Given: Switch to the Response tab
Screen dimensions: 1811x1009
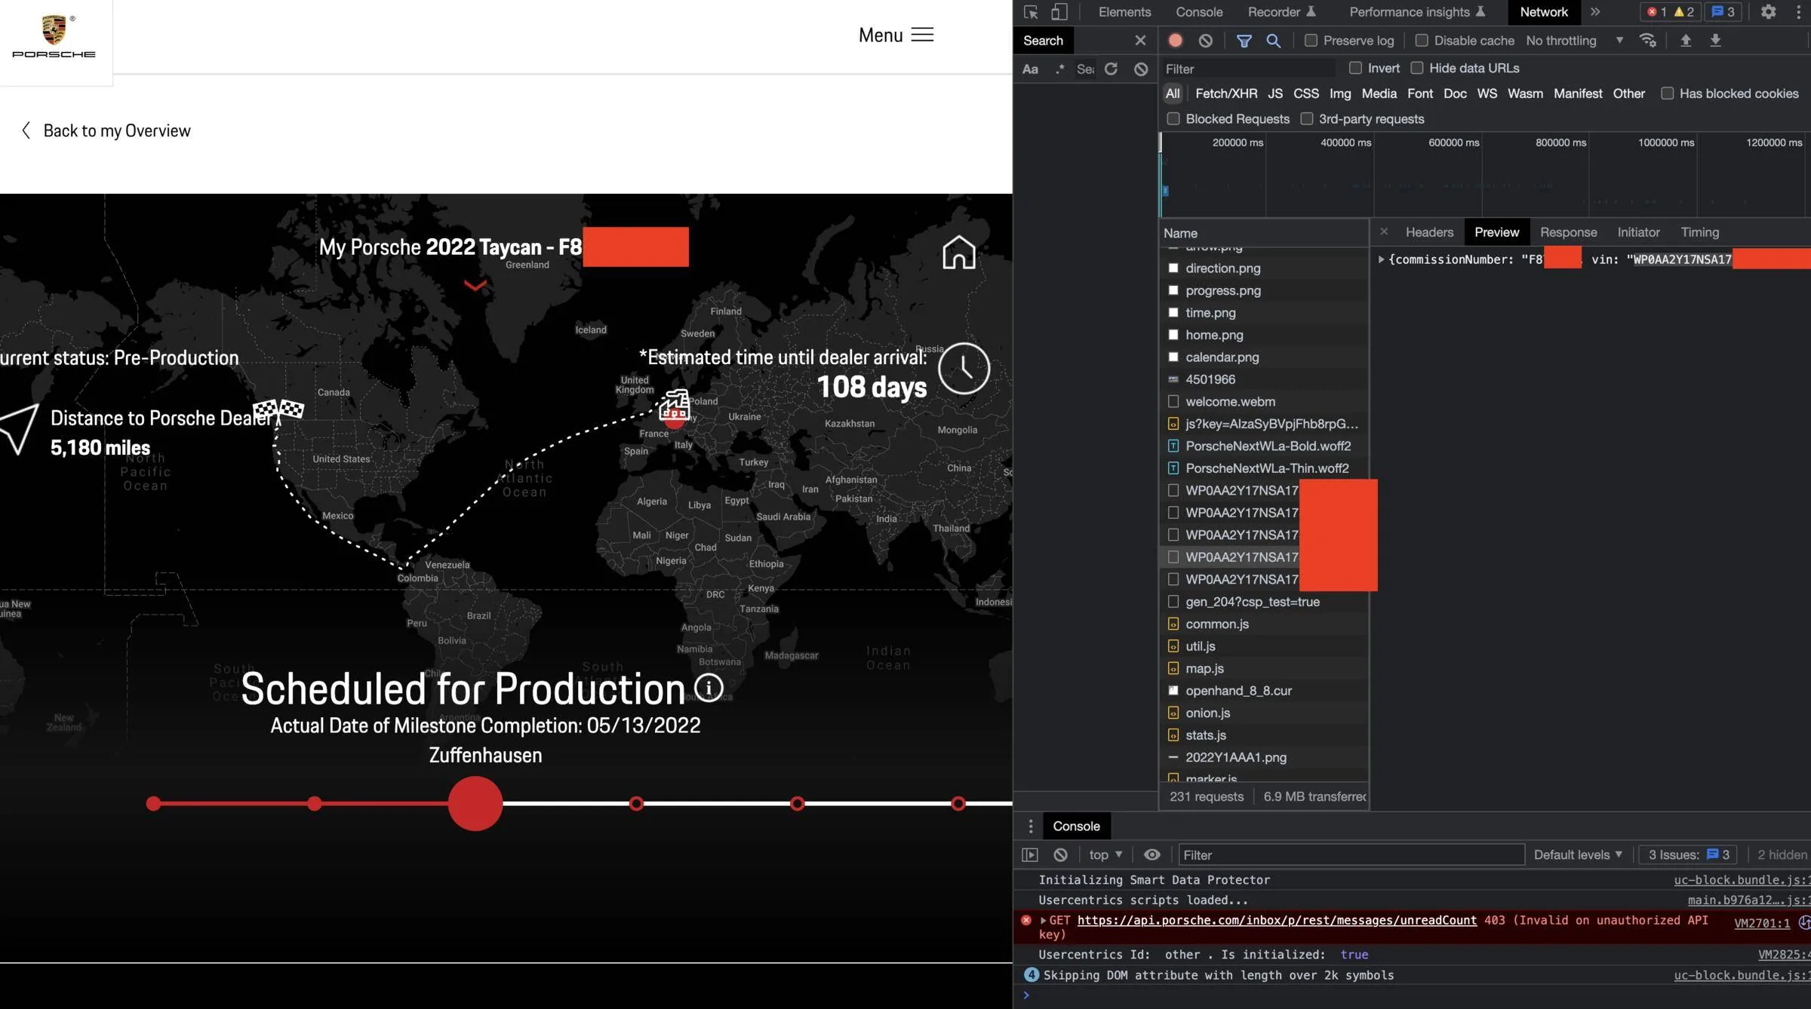Looking at the screenshot, I should [1568, 232].
